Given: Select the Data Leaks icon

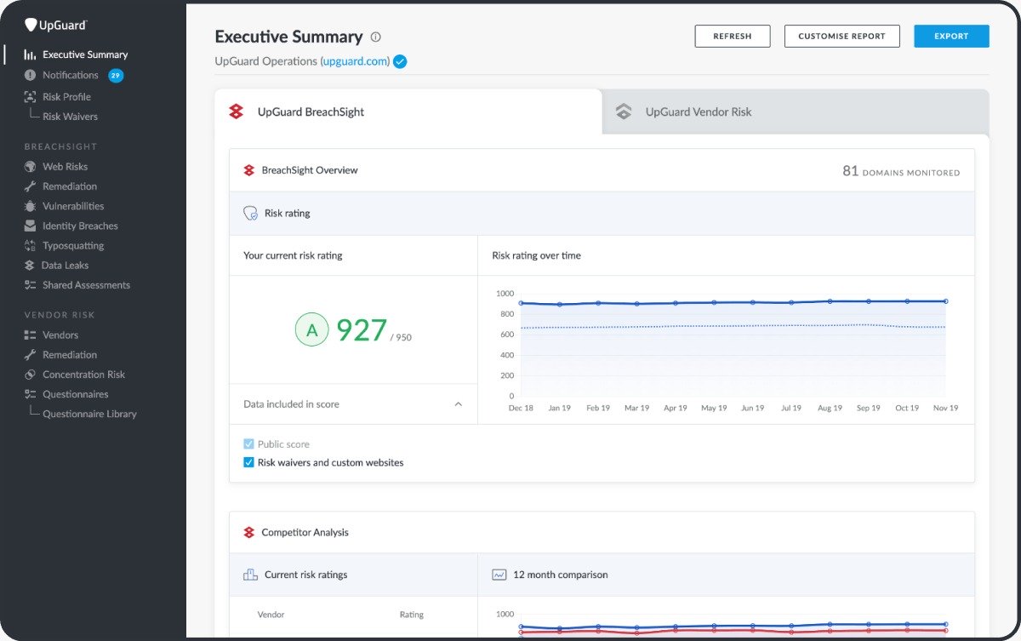Looking at the screenshot, I should point(31,265).
